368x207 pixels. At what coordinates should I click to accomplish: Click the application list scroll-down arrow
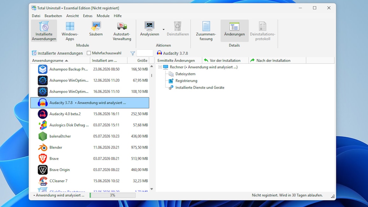coord(152,189)
